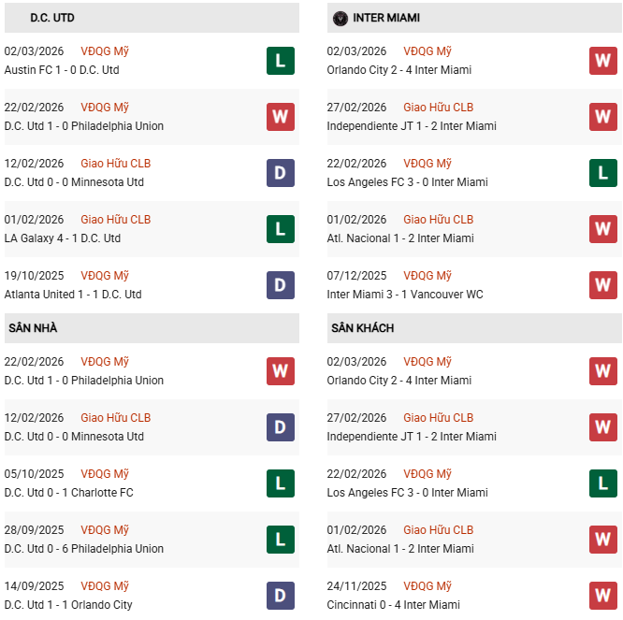Click the L badge for Austin FC match
This screenshot has height=620, width=623.
pyautogui.click(x=280, y=61)
